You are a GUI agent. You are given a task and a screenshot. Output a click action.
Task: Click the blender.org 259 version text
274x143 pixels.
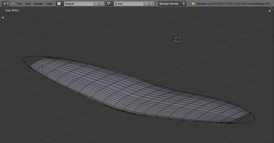(x=207, y=4)
